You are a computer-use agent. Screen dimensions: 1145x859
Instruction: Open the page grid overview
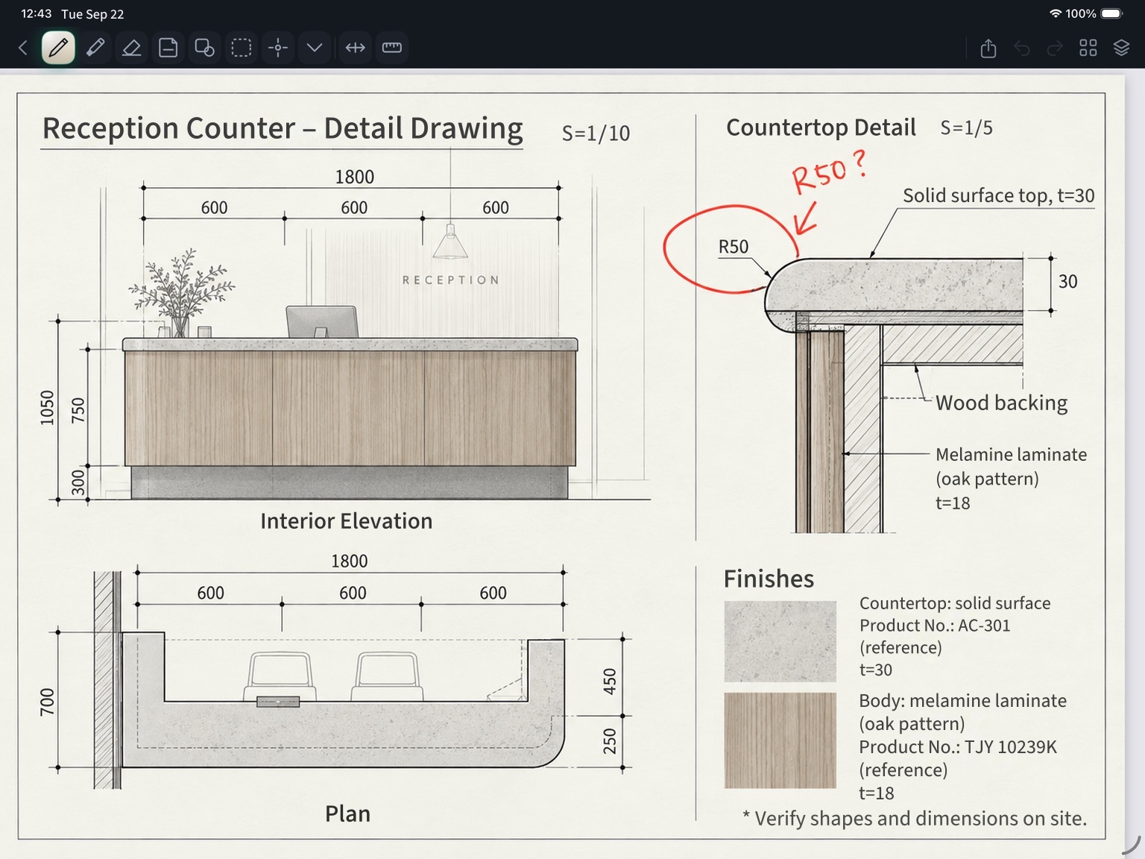click(1088, 48)
